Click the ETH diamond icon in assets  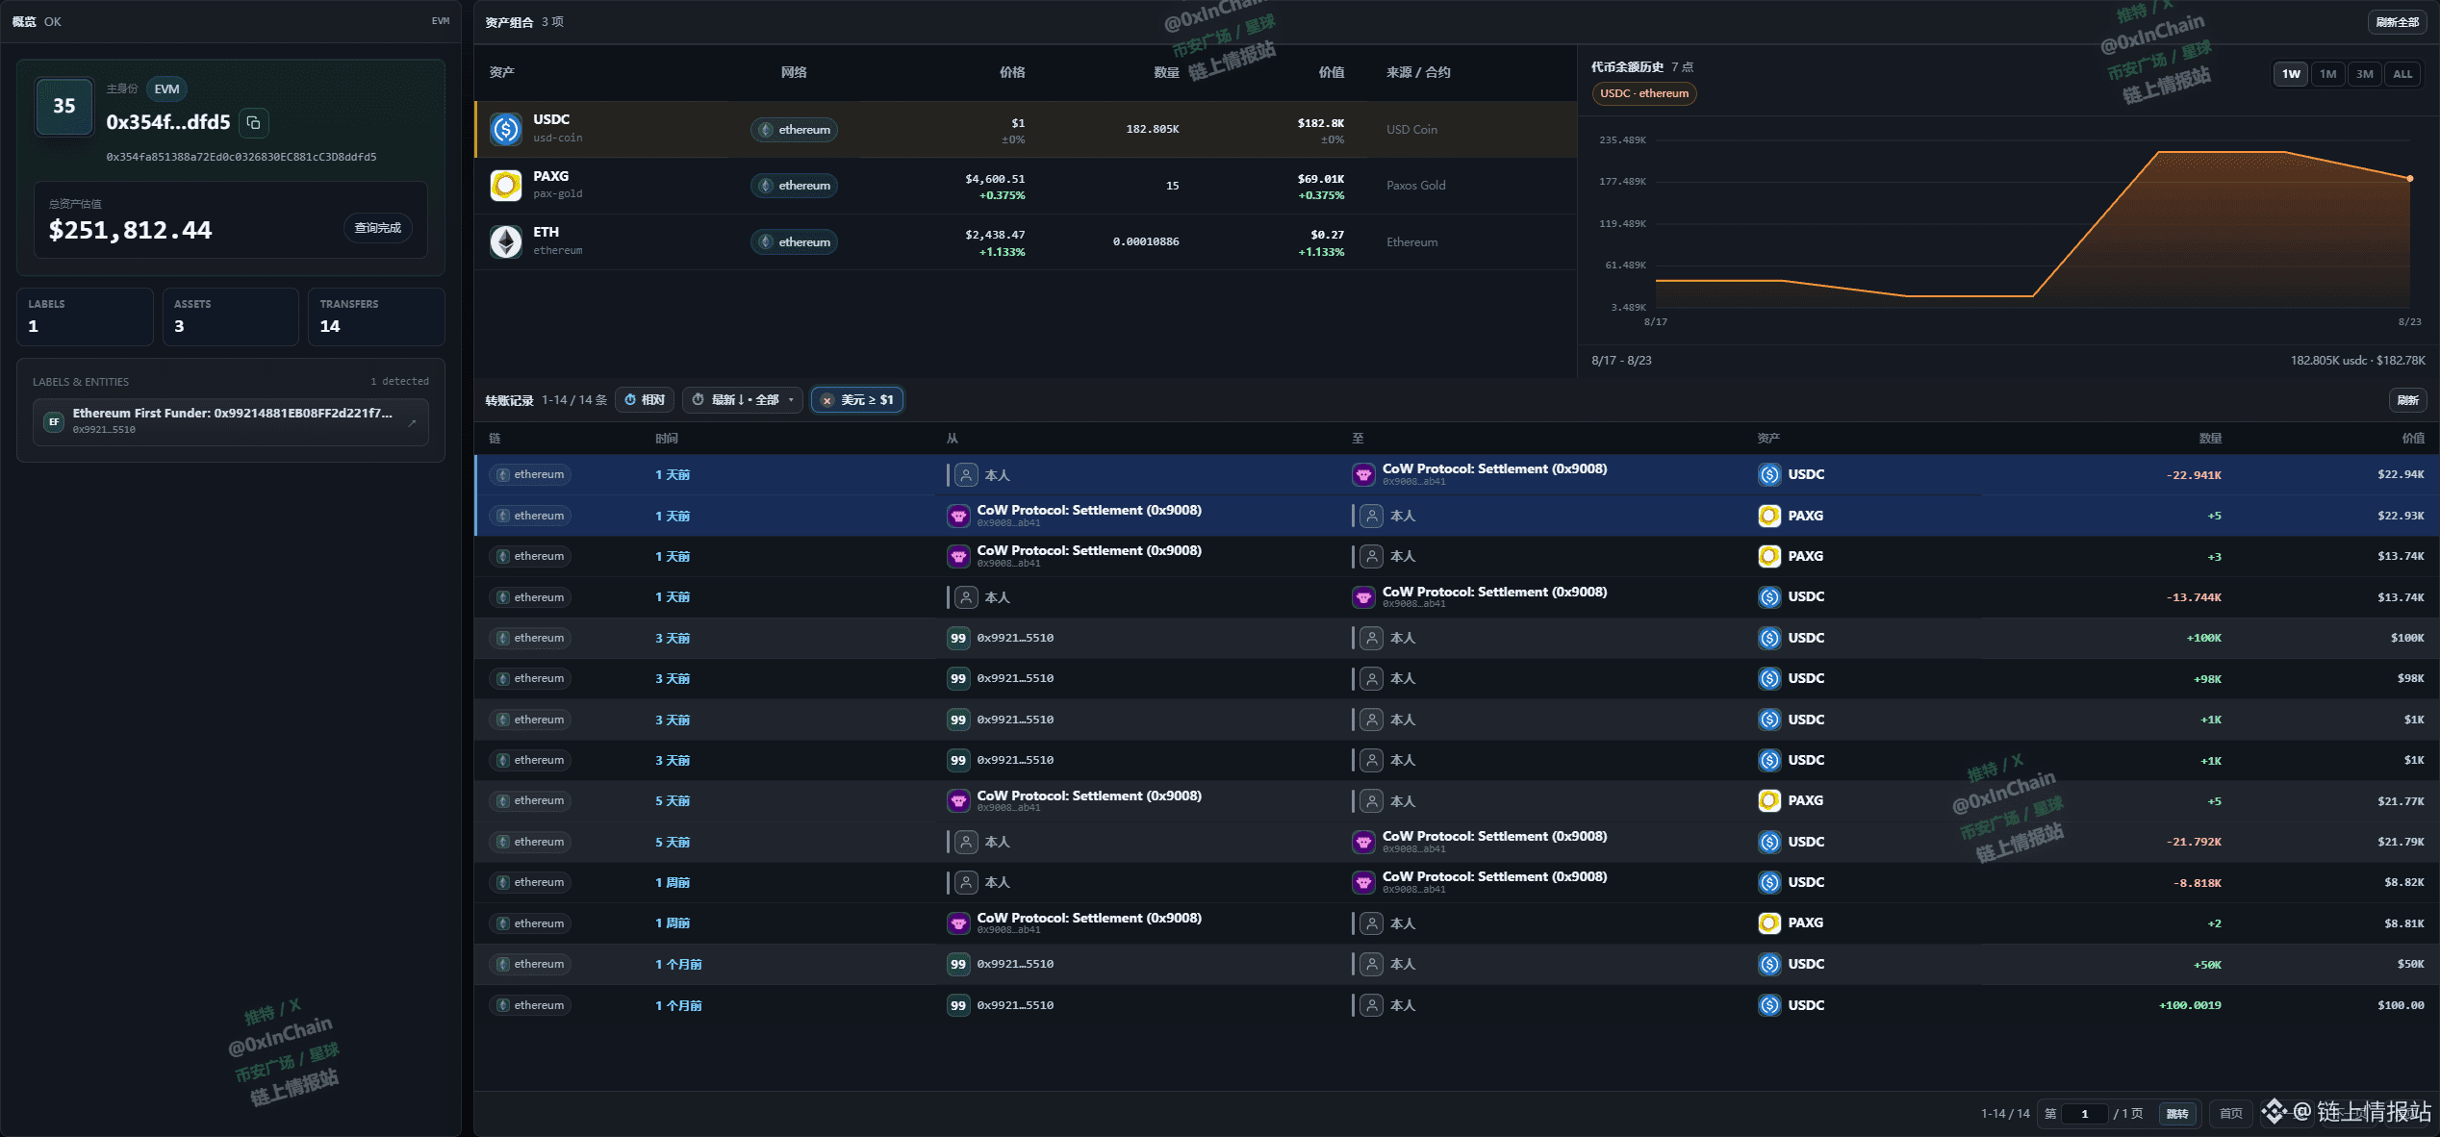click(x=506, y=241)
